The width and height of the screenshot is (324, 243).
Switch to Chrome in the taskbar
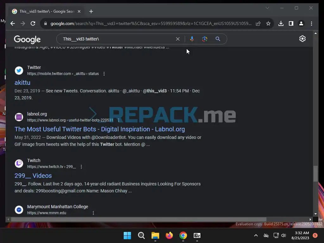(183, 235)
